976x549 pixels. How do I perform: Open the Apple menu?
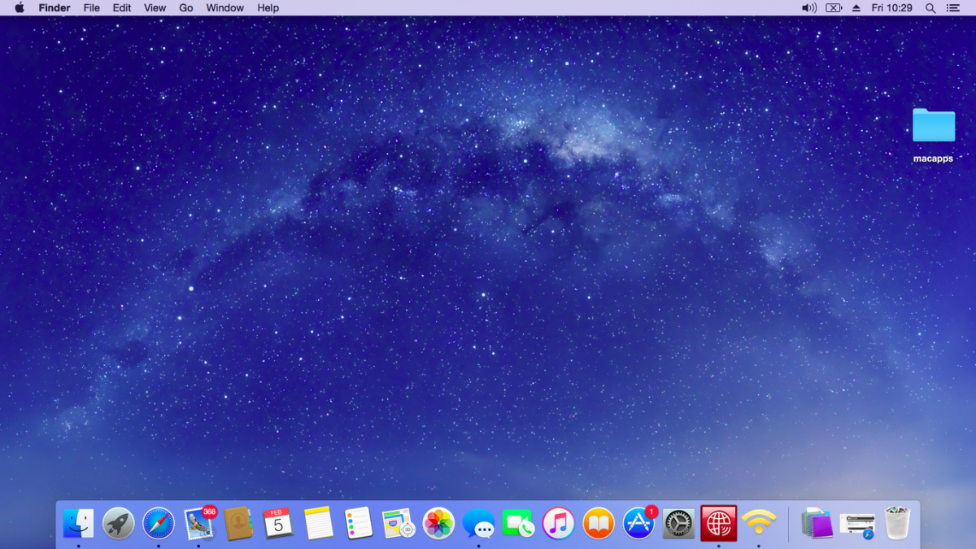pyautogui.click(x=20, y=8)
